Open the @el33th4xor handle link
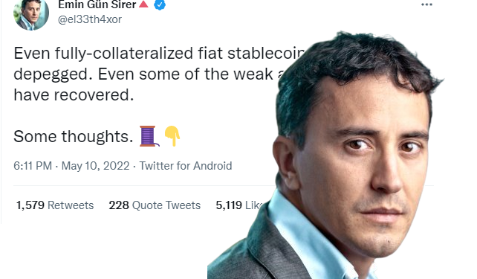This screenshot has width=477, height=279. coord(90,19)
